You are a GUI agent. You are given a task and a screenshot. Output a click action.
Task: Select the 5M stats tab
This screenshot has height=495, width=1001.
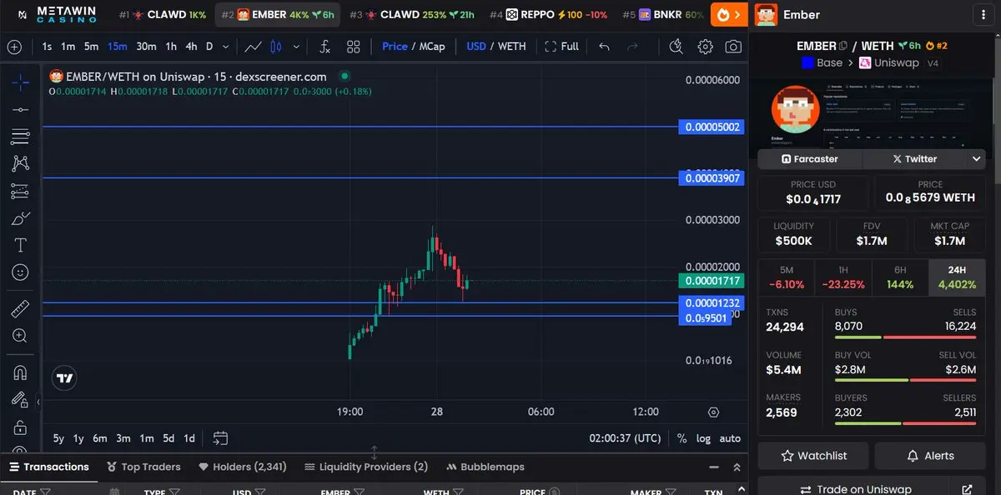(787, 277)
